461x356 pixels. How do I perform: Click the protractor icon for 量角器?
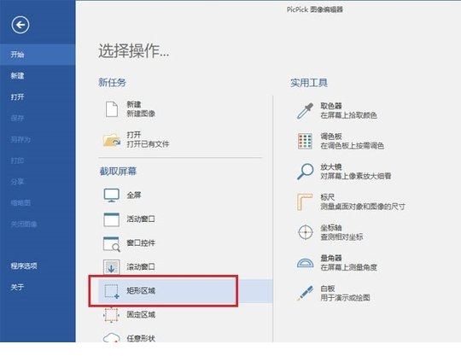tap(305, 263)
